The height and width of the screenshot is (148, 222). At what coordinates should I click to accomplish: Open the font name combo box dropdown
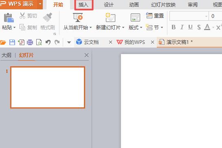point(206,16)
